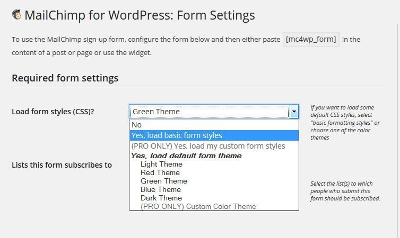Image resolution: width=400 pixels, height=238 pixels.
Task: Click the MailChimp for WordPress: Form Settings title
Action: click(140, 15)
